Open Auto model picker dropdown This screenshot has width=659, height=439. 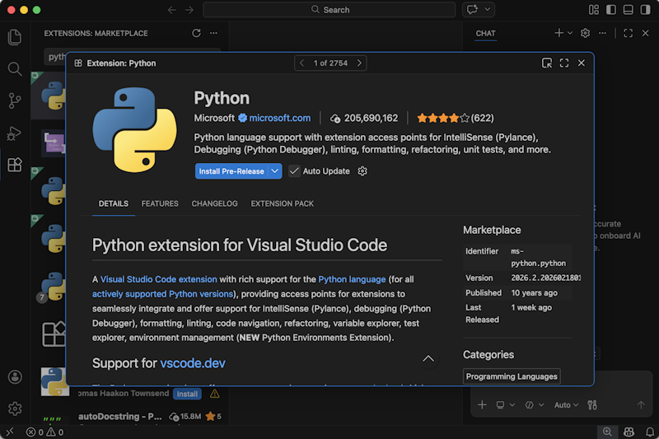[x=566, y=405]
